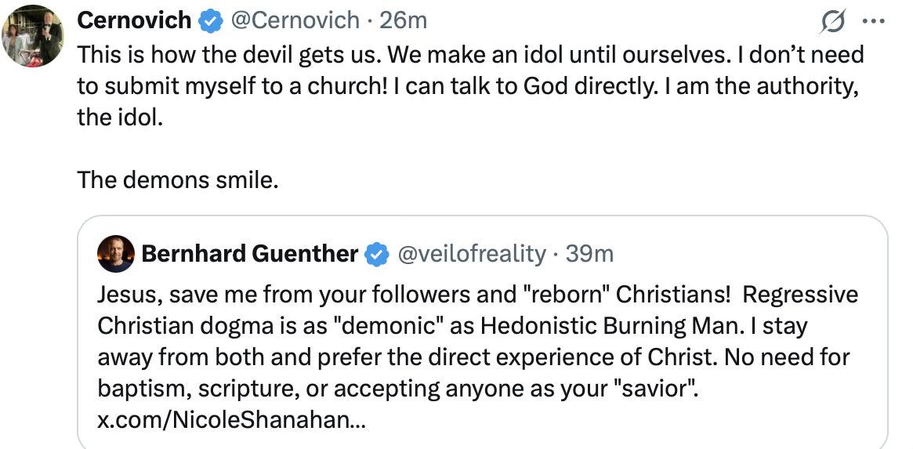
Task: Click "the idol." line of Cernovich's tweet
Action: click(120, 118)
